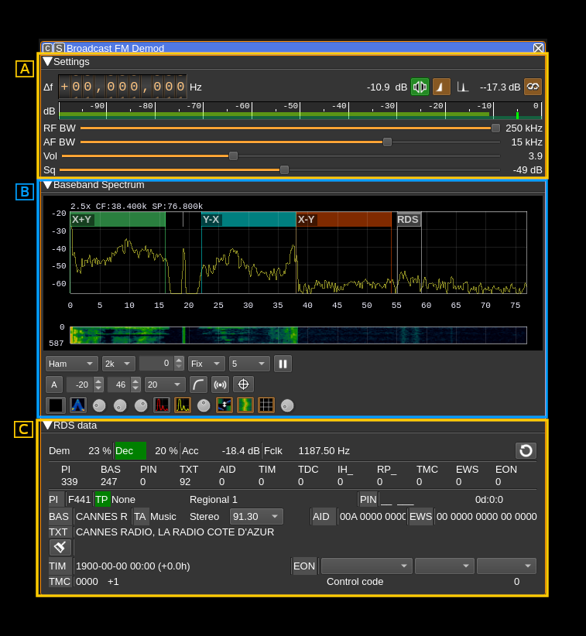Click the X-Y band label in spectrum
The height and width of the screenshot is (636, 586).
pyautogui.click(x=306, y=220)
